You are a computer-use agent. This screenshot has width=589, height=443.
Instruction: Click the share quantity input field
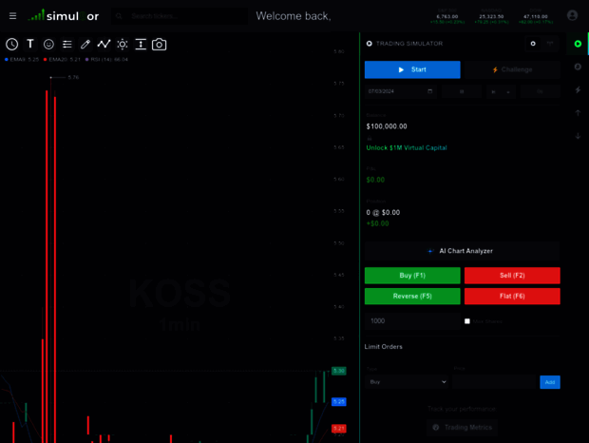pos(411,321)
